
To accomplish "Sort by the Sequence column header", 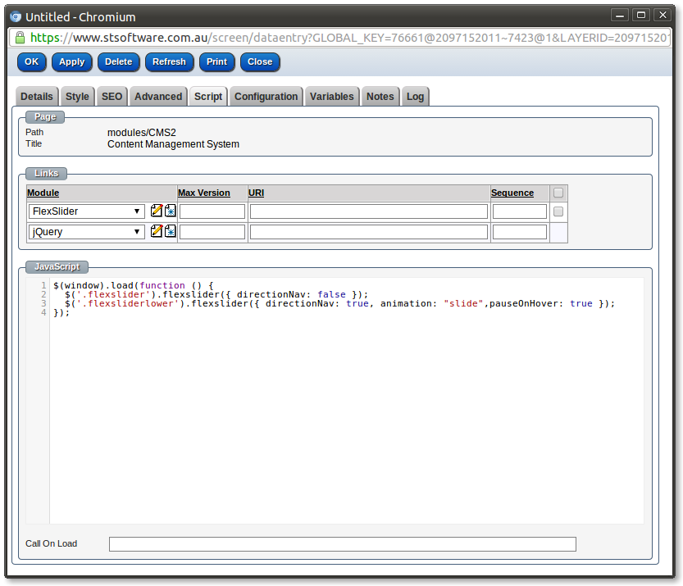I will pos(512,193).
